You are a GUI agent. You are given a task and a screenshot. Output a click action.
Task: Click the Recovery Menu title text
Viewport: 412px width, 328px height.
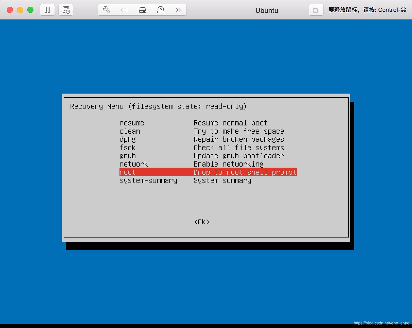tap(158, 106)
